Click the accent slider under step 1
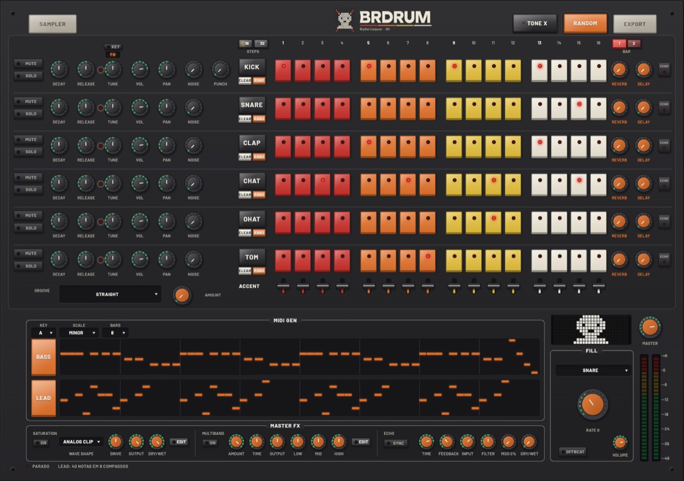The width and height of the screenshot is (684, 481). click(283, 287)
